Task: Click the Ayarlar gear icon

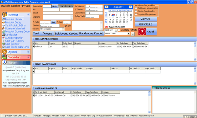Action: (4, 52)
